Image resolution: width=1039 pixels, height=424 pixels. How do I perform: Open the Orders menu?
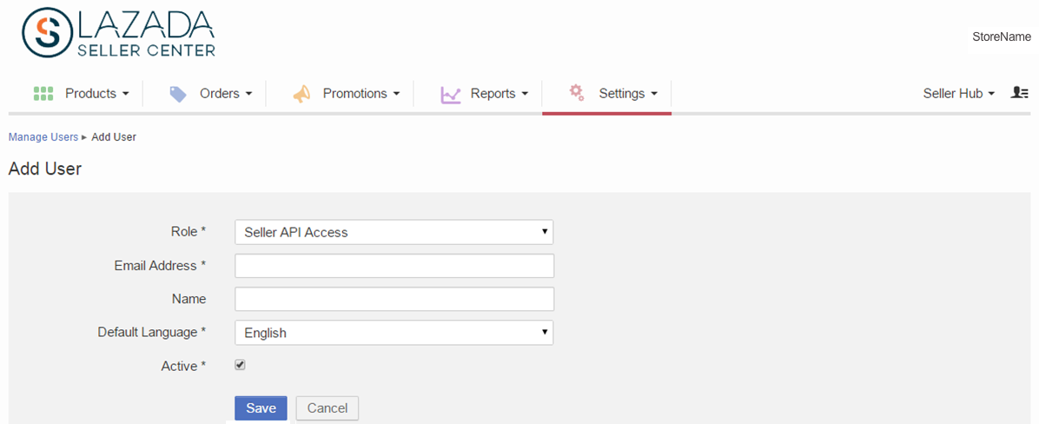coord(226,94)
